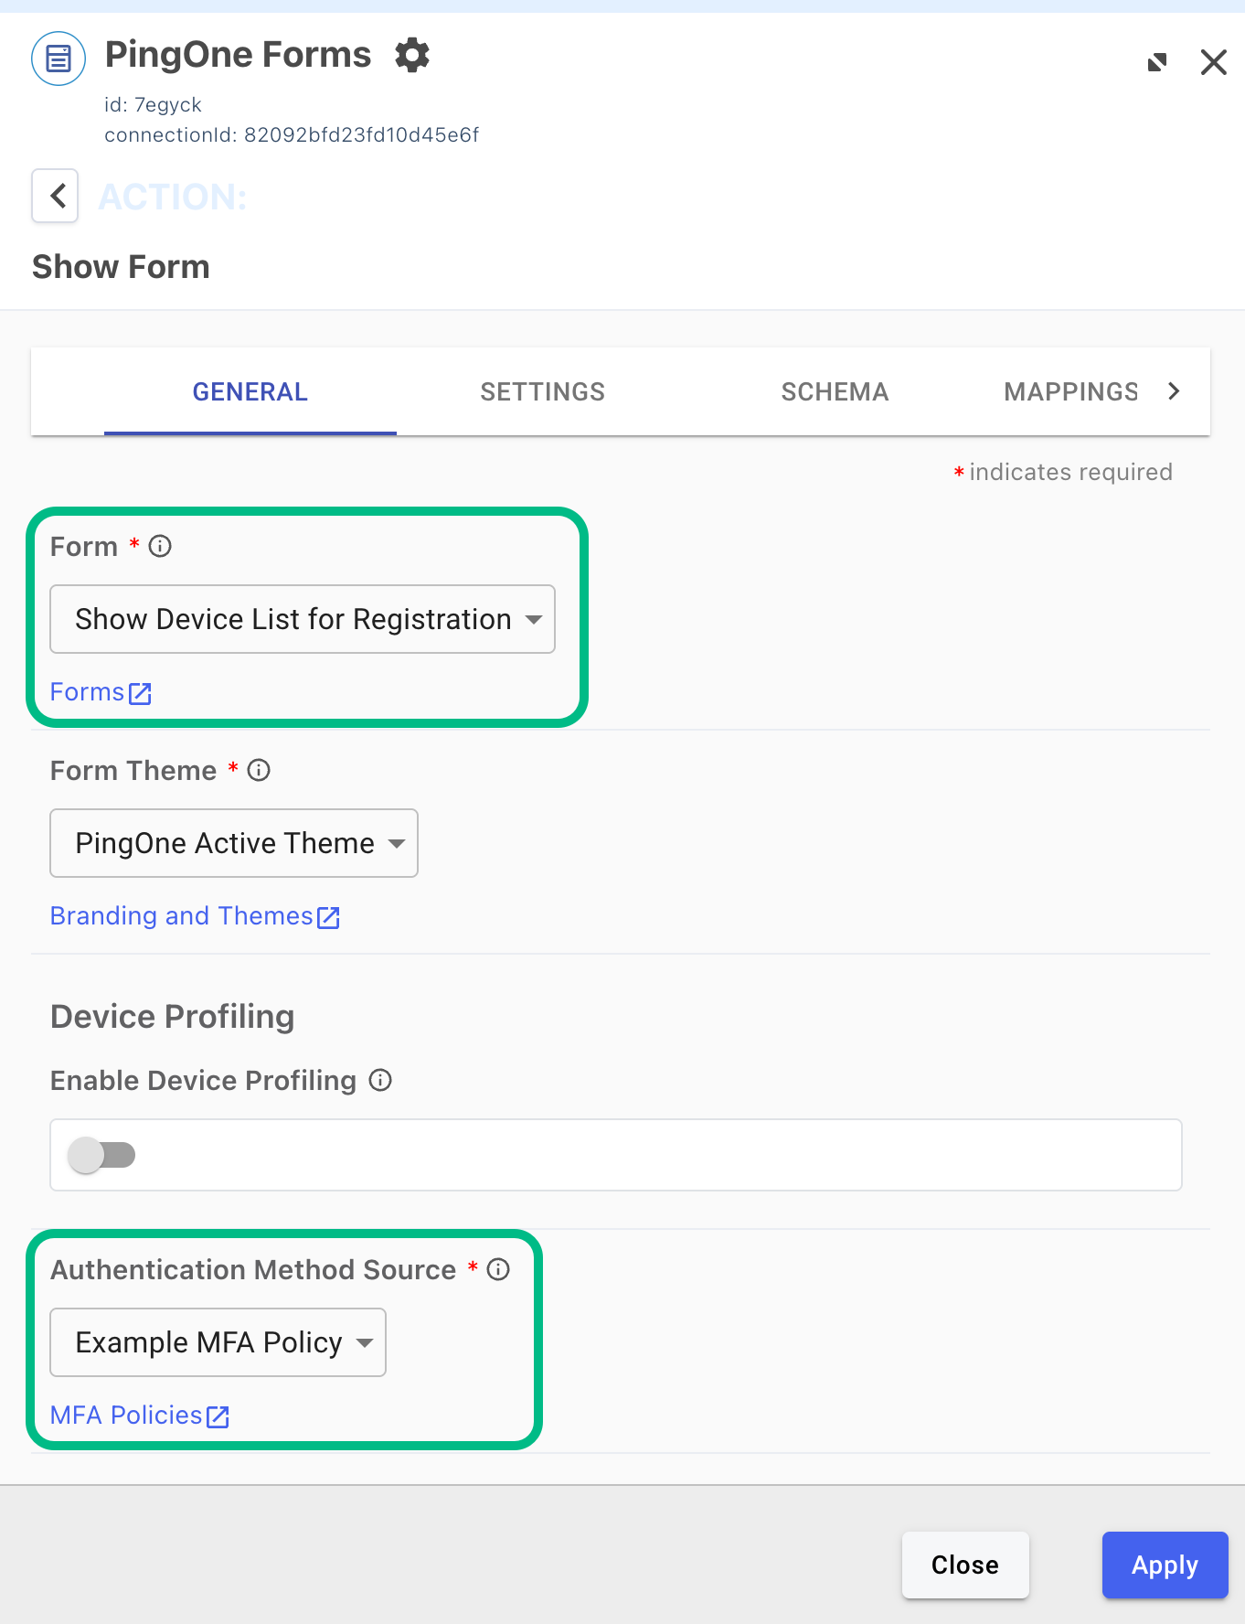This screenshot has height=1624, width=1245.
Task: Click the Form Theme info icon
Action: (x=259, y=770)
